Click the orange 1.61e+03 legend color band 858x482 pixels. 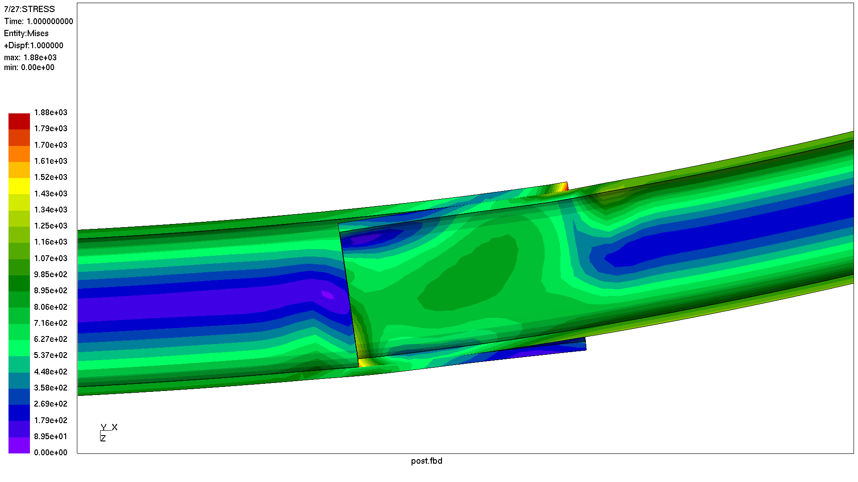19,154
